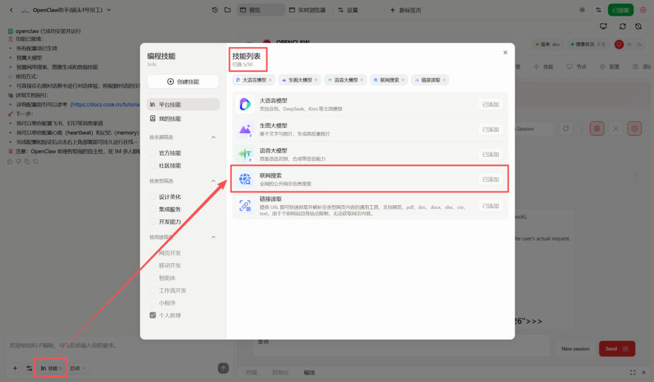Open the 技能 5 button below chat input
This screenshot has height=382, width=654.
click(51, 368)
